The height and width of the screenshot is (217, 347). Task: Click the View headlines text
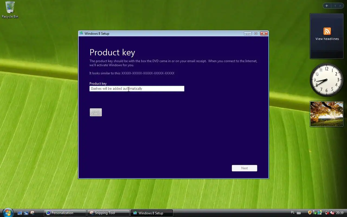pos(327,39)
